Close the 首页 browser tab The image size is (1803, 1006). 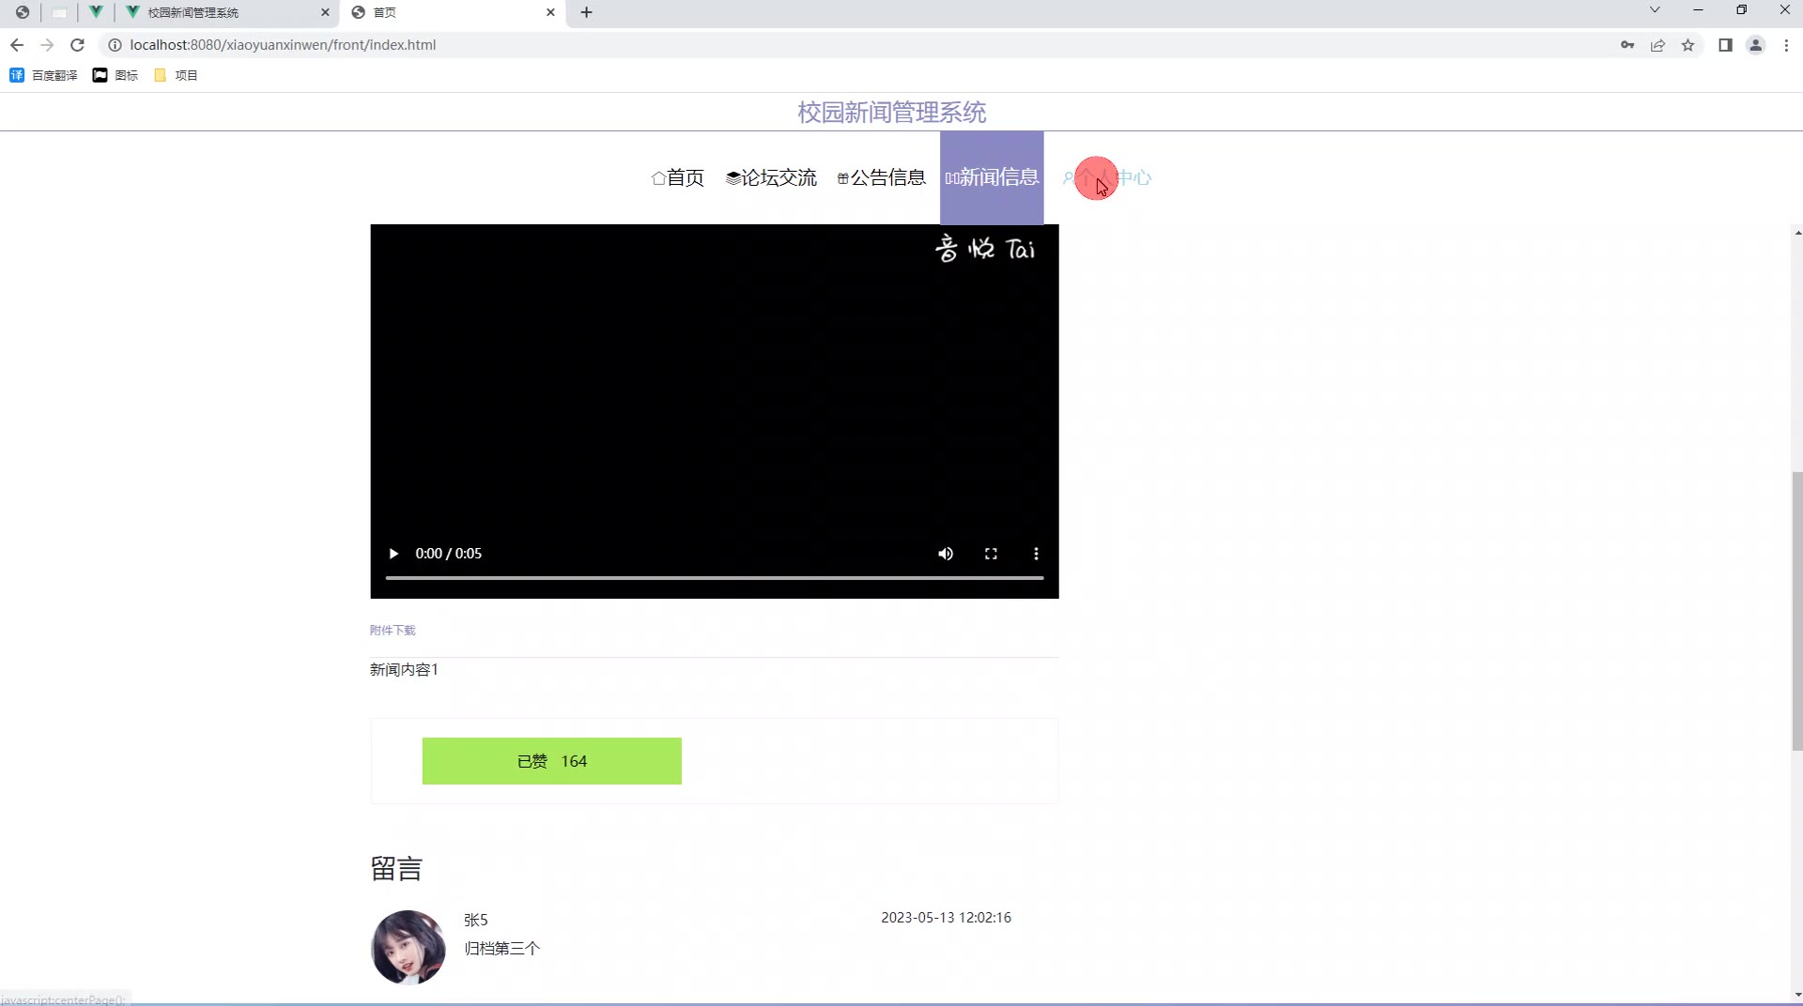click(x=550, y=12)
